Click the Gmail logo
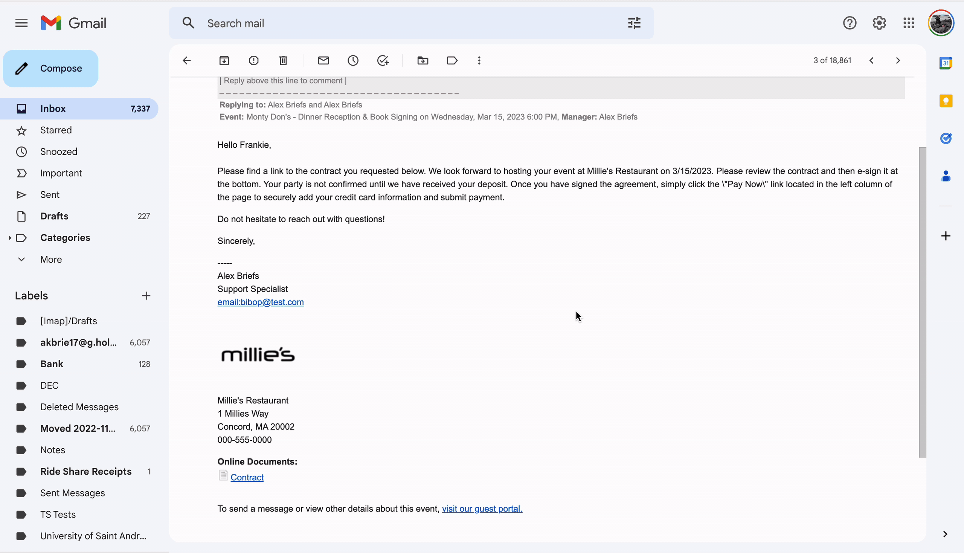 click(74, 23)
